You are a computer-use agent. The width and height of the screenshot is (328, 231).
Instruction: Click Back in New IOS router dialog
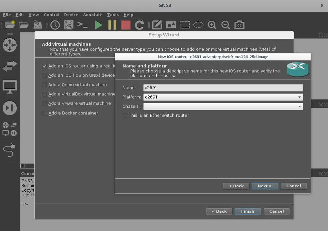click(x=236, y=186)
